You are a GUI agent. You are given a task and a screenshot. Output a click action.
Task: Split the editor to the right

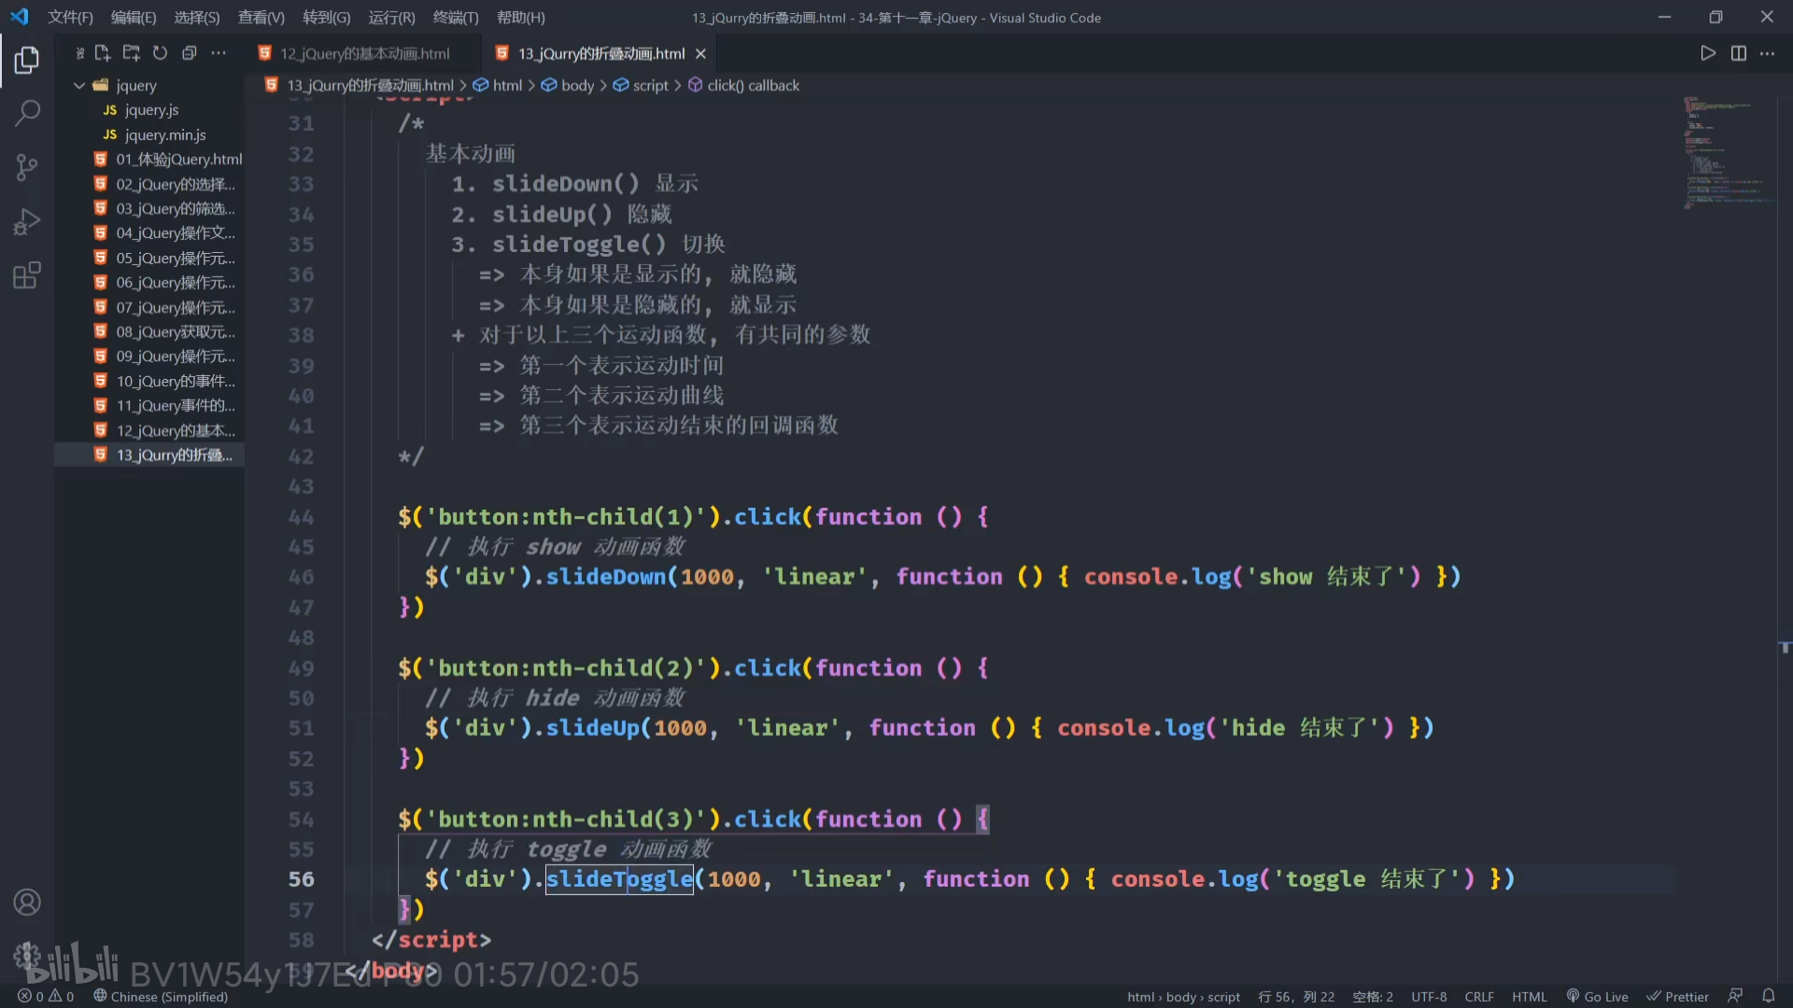1738,53
